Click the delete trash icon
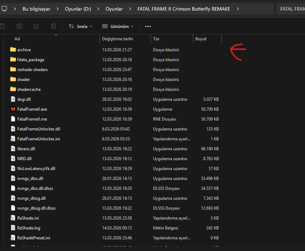This screenshot has height=251, width=305. coord(53,26)
